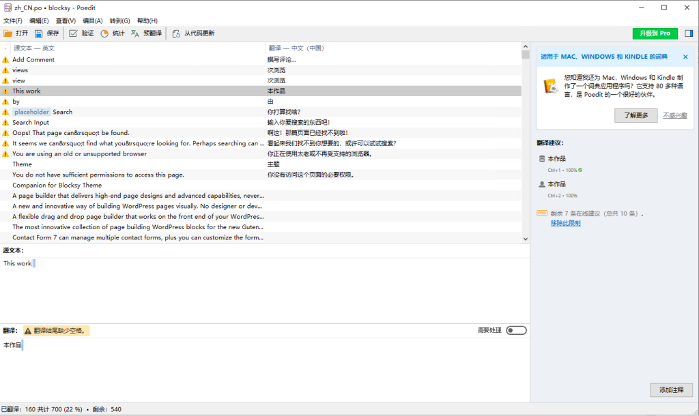
Task: Click the warning icon next to 'views' row
Action: click(x=5, y=70)
